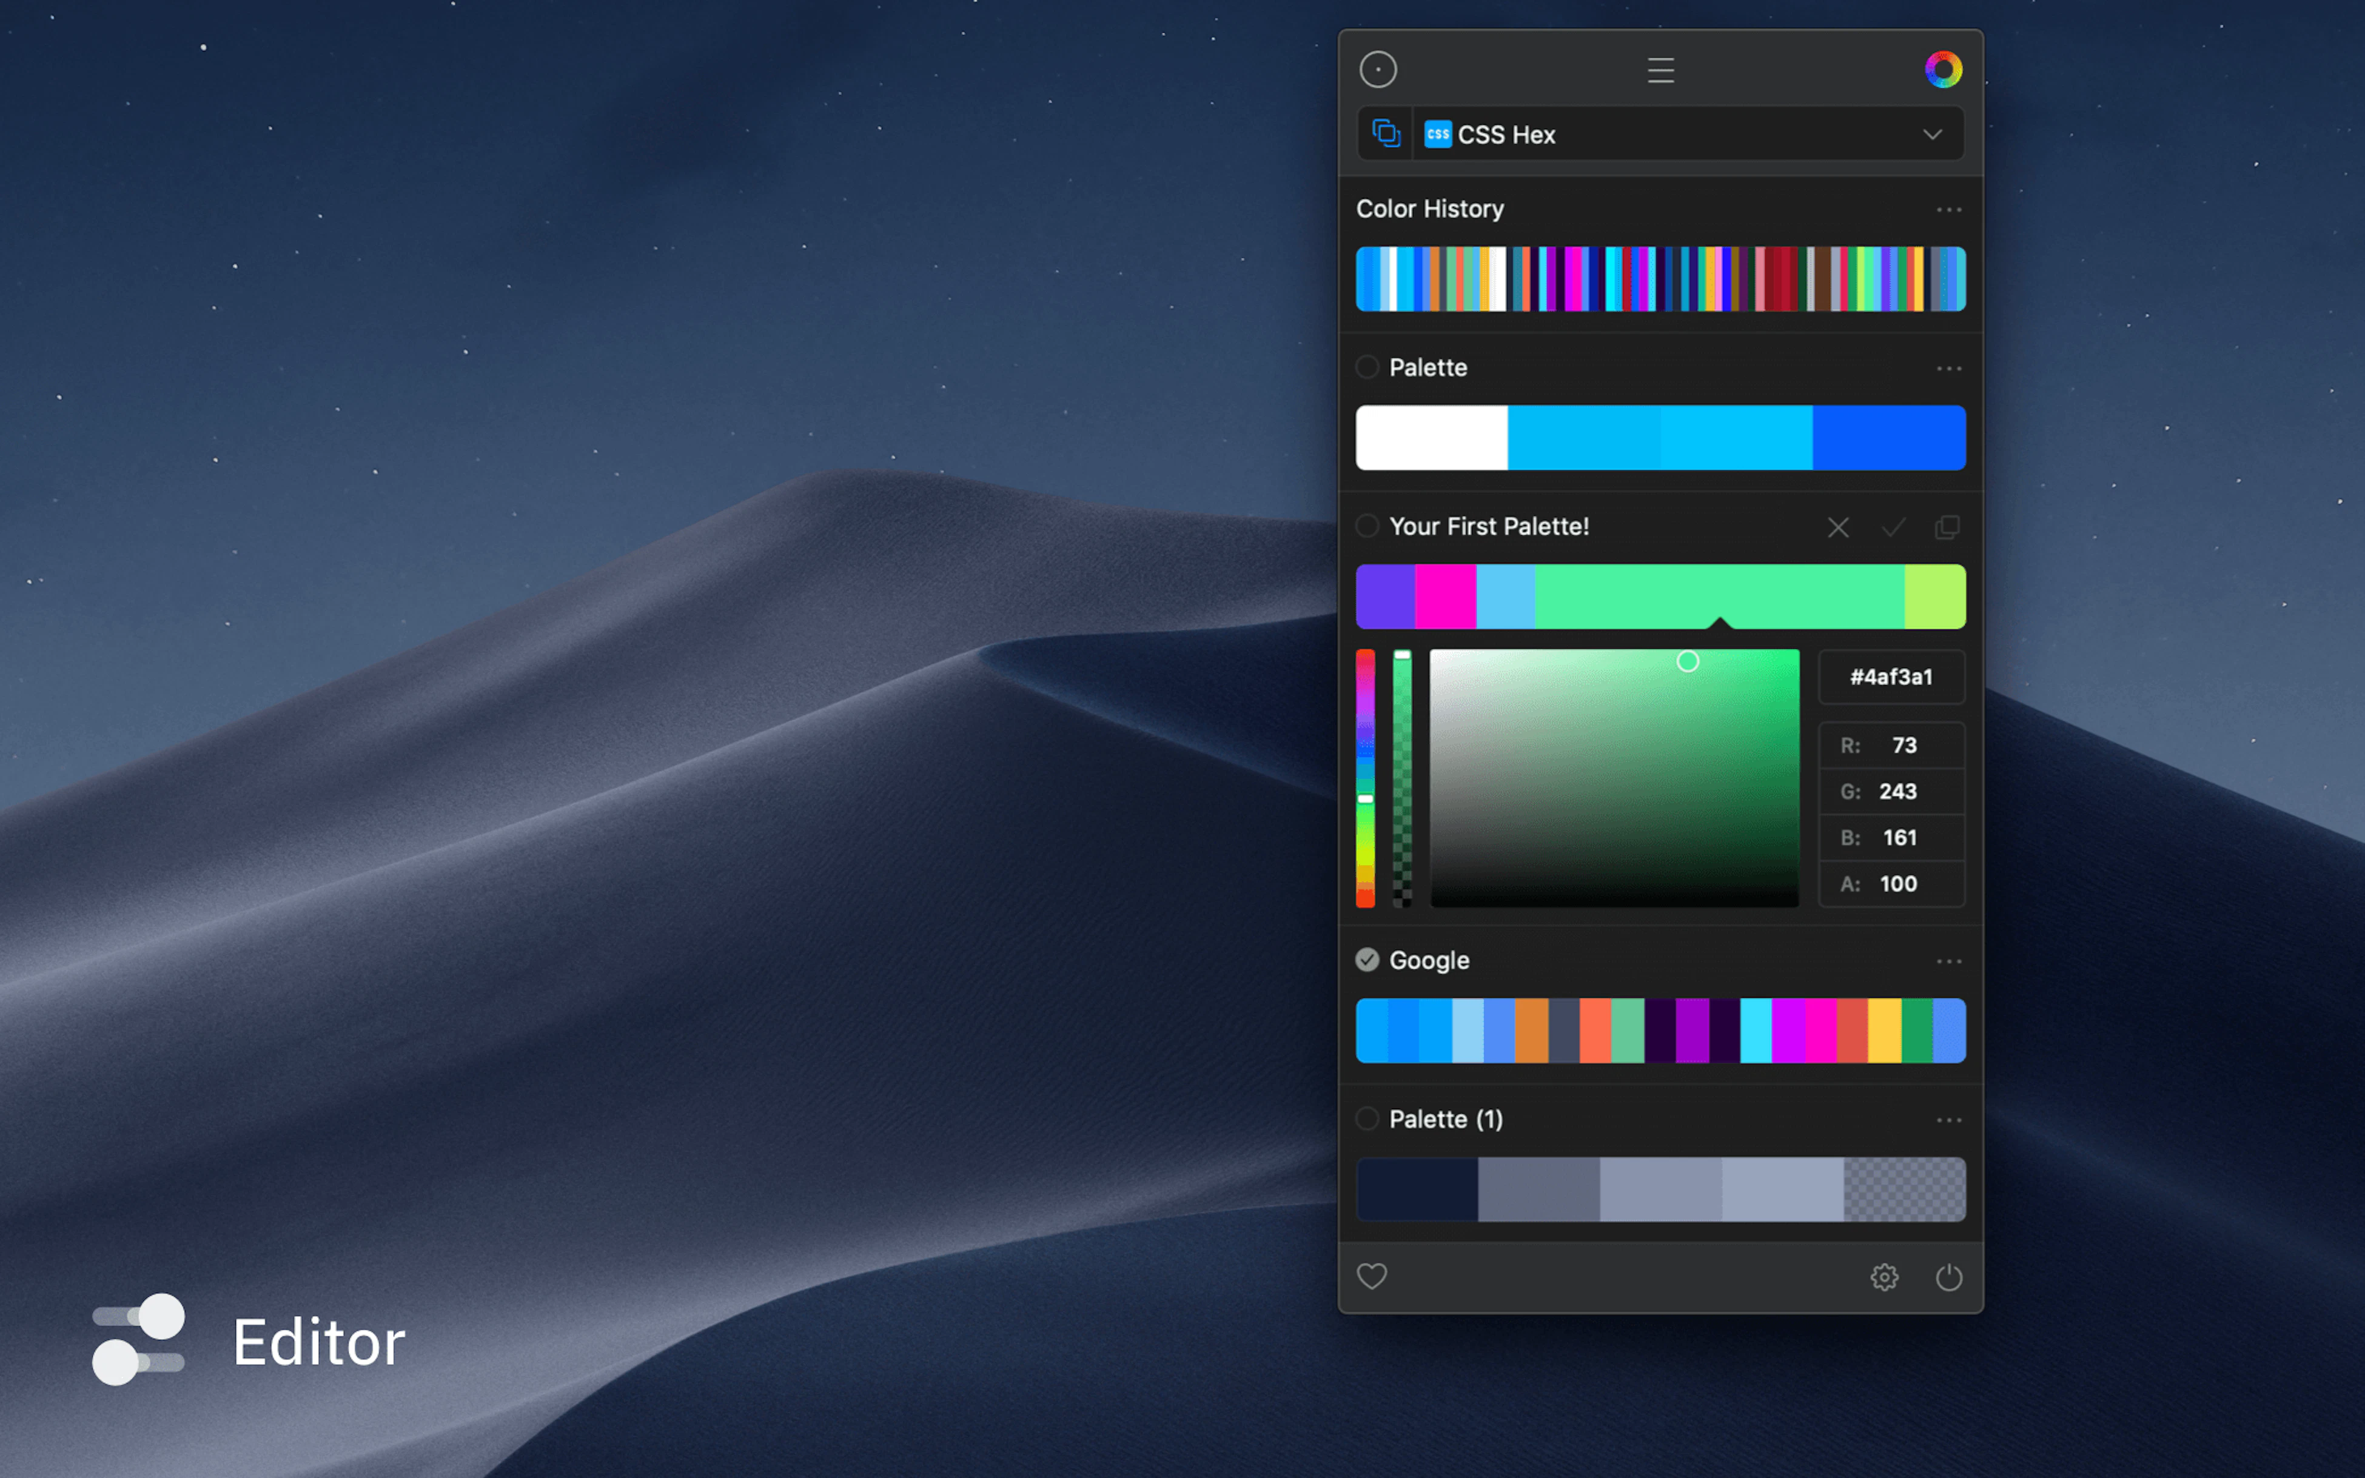
Task: Open the Color History options menu
Action: (1948, 209)
